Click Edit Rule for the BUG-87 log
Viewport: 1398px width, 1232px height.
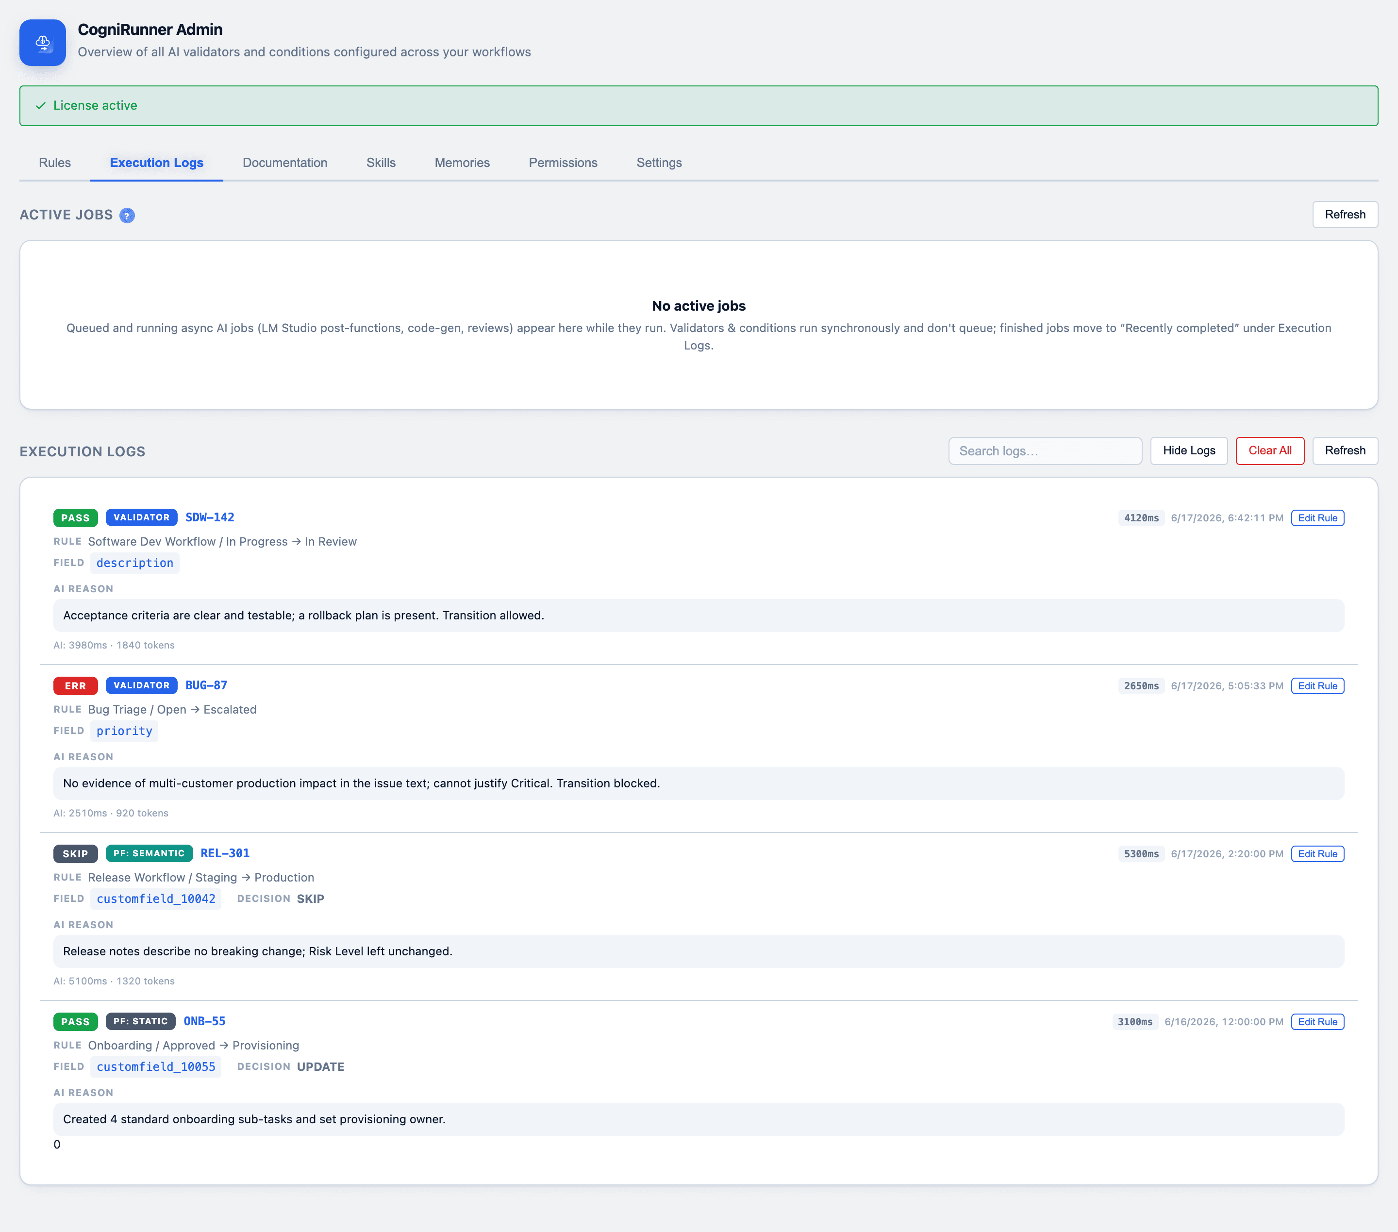click(1317, 686)
